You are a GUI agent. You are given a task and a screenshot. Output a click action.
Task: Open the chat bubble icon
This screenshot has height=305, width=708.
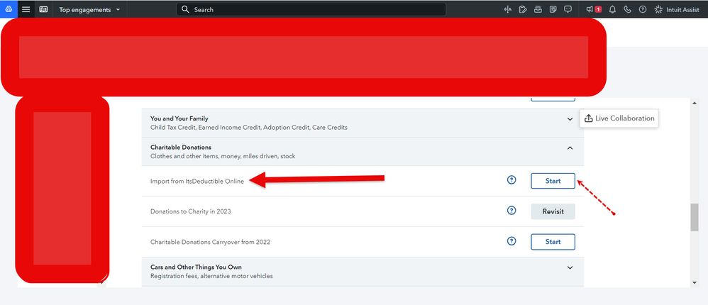tap(568, 9)
